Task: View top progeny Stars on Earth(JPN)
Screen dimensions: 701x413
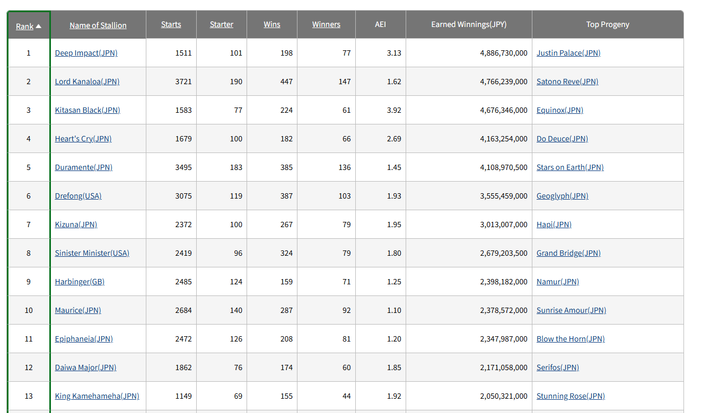Action: click(570, 167)
